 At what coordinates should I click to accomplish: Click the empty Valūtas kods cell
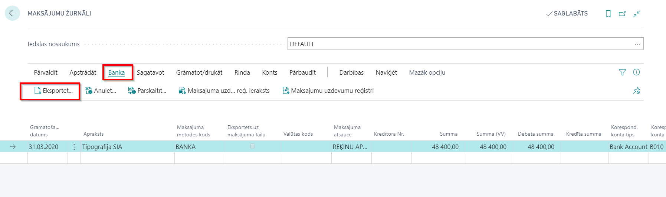pyautogui.click(x=306, y=147)
